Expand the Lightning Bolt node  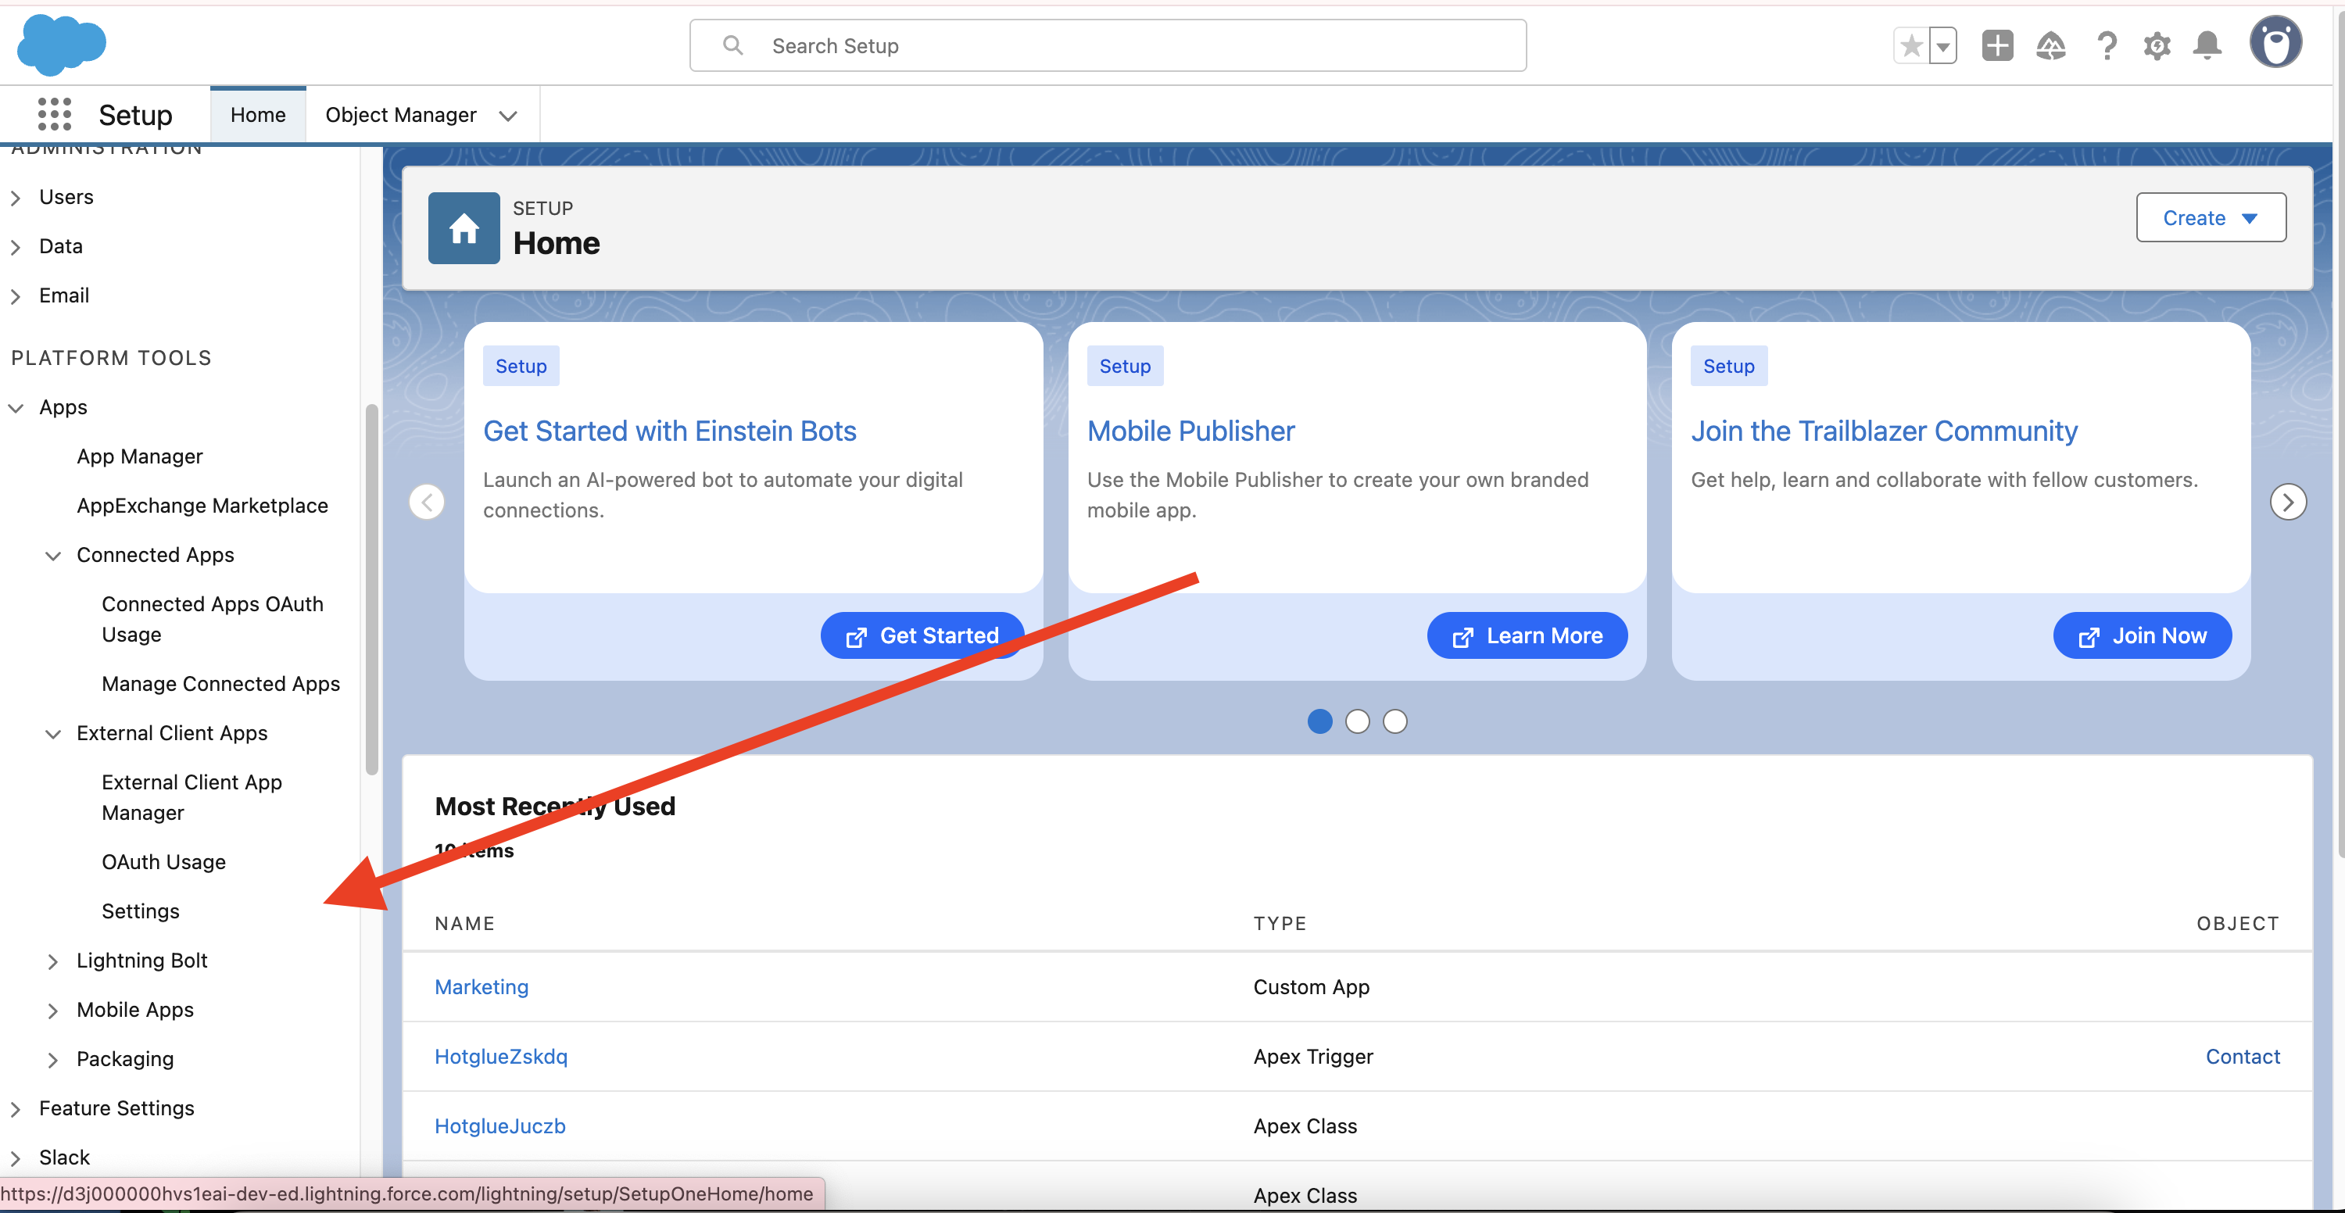click(53, 961)
